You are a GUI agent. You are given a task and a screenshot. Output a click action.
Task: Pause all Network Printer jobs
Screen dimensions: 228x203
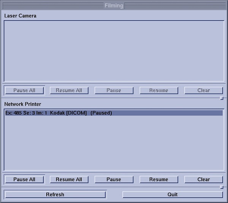point(24,179)
